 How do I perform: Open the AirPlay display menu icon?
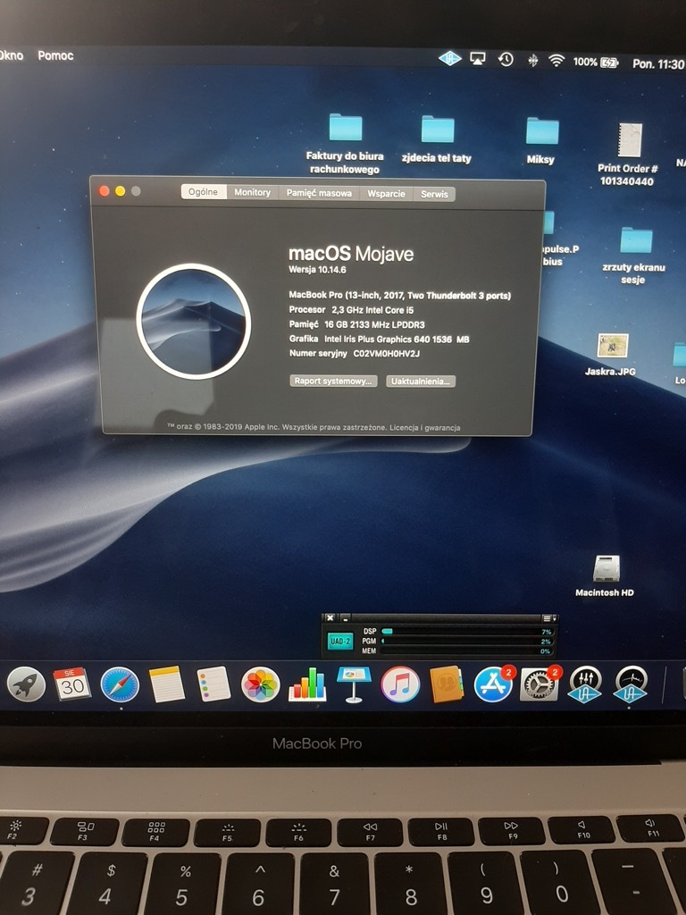478,59
